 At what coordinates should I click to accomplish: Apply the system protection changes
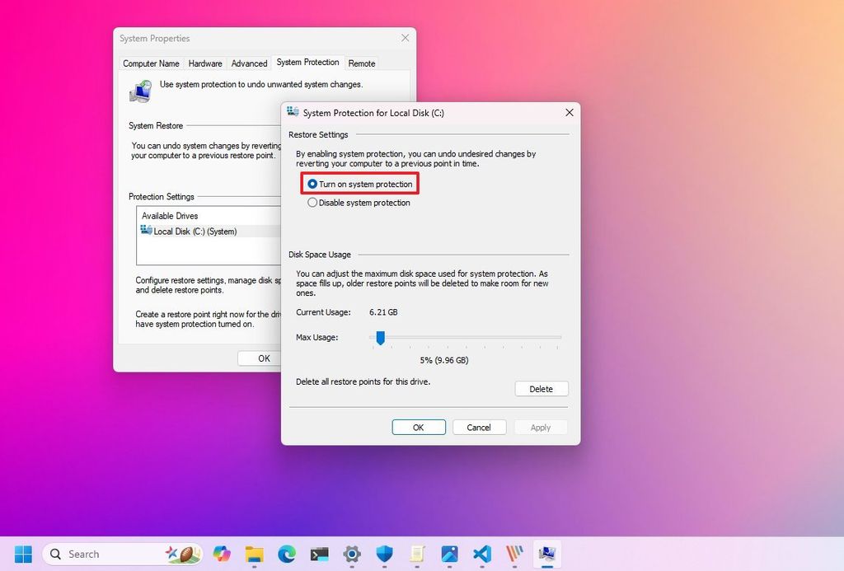541,427
